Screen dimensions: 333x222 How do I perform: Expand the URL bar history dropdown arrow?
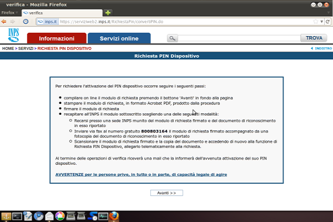[x=321, y=22]
